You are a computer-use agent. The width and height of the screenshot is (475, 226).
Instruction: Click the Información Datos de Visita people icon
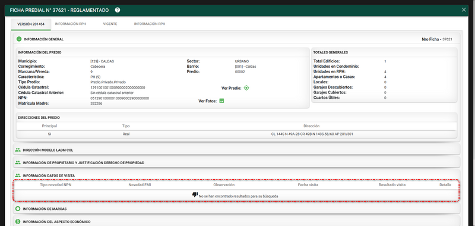click(x=18, y=175)
